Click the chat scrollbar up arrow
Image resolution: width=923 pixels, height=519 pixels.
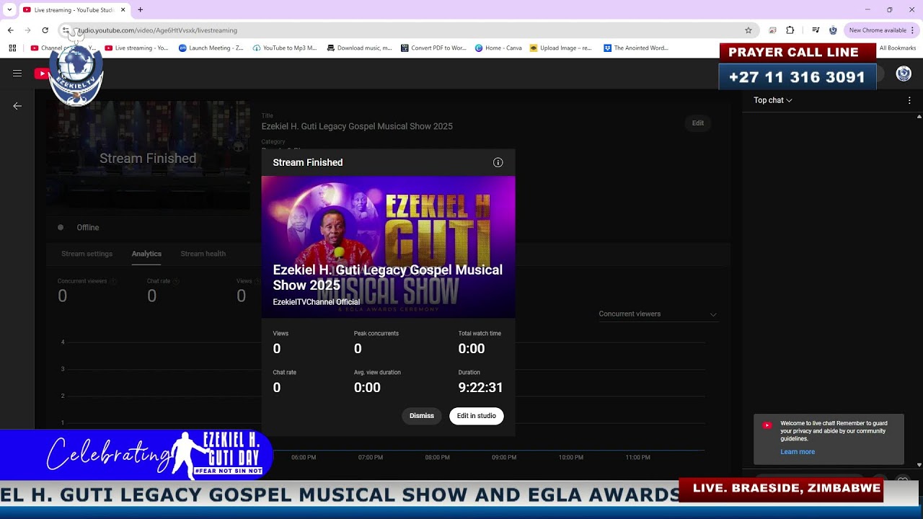(x=919, y=116)
